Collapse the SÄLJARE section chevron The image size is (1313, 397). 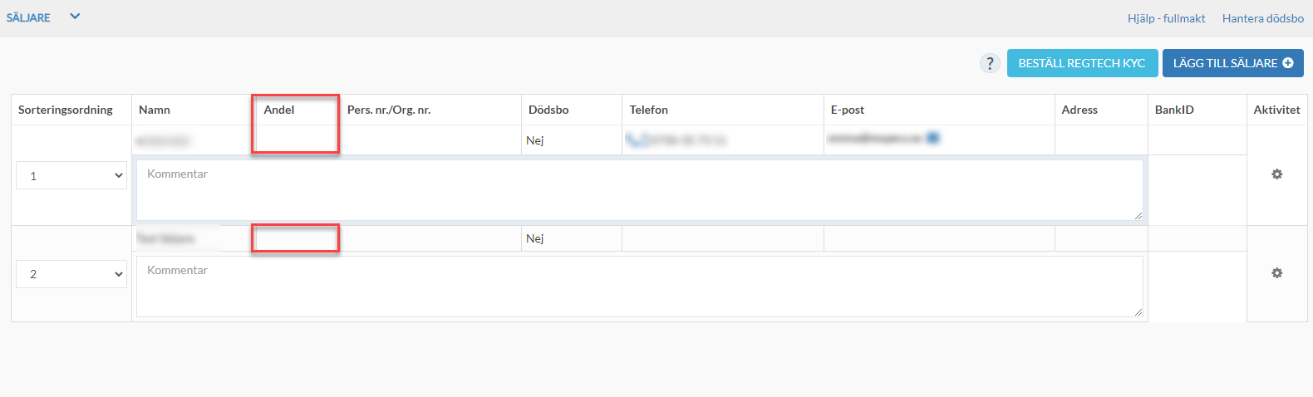tap(75, 17)
